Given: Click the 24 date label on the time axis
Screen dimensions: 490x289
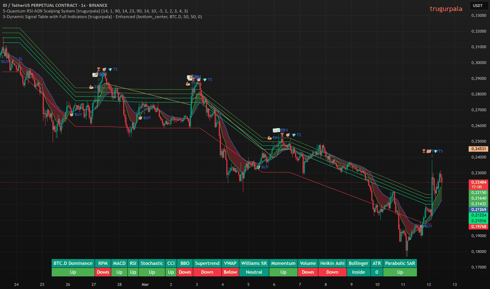Looking at the screenshot, I should (16, 284).
